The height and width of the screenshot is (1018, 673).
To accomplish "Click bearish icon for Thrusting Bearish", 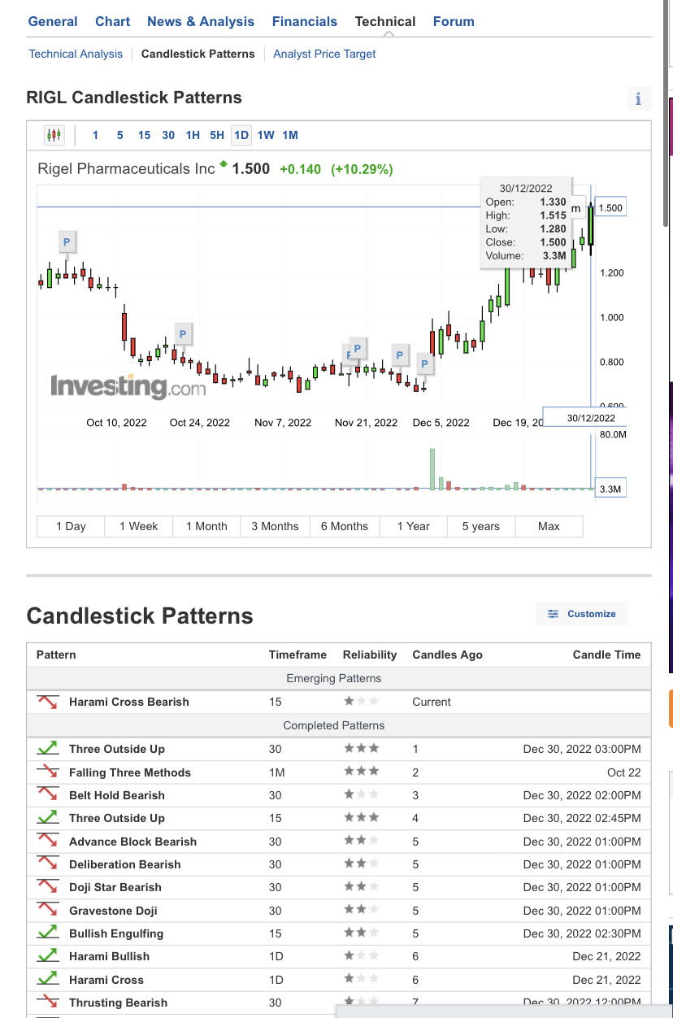I will pos(47,1003).
